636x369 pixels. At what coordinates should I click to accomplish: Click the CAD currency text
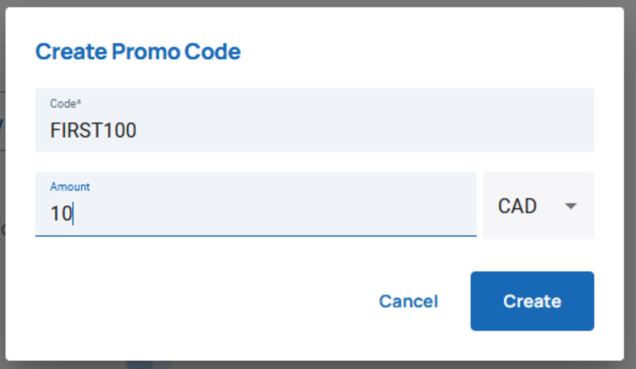pyautogui.click(x=517, y=206)
